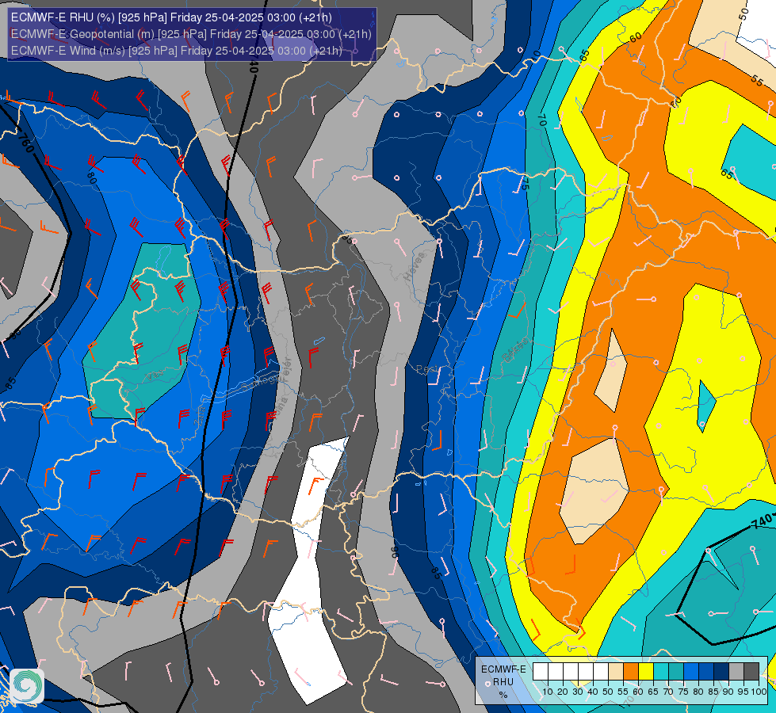Select the ECMWF-E RHU (%) layer title

click(171, 17)
